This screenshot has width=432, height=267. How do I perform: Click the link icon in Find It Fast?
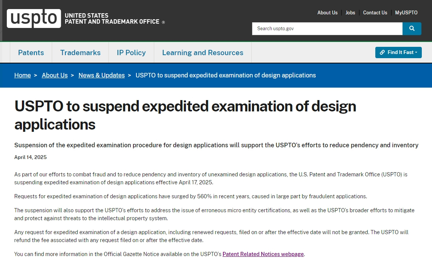[382, 52]
